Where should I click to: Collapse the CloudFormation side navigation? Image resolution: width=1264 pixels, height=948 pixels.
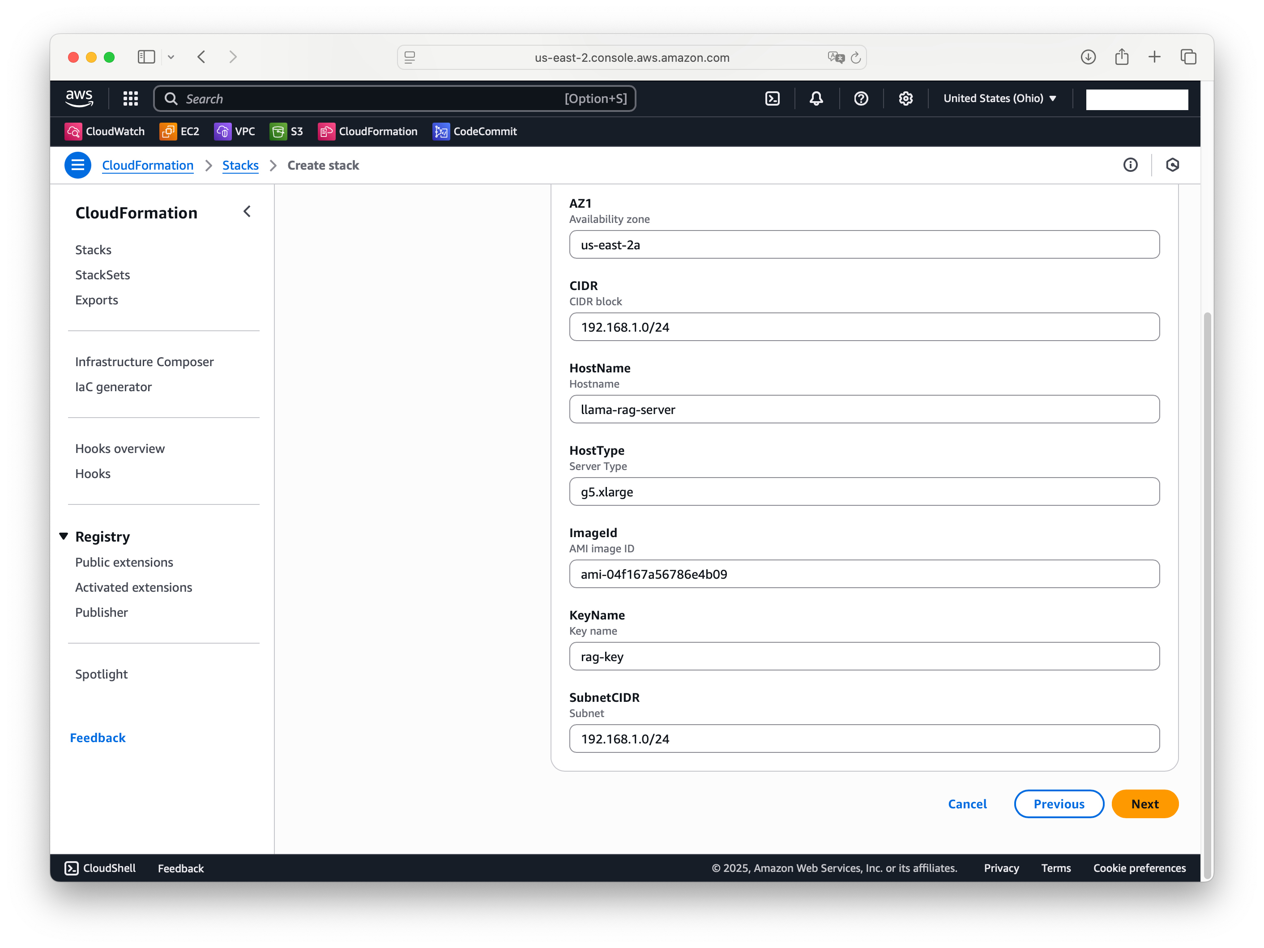pos(248,211)
